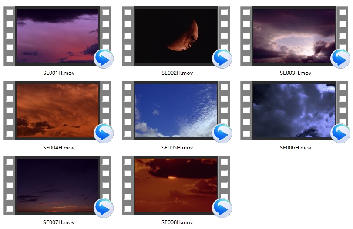Select the SE003H.mov cloudy sky thumbnail
Screen dimensions: 353x229
tap(294, 36)
